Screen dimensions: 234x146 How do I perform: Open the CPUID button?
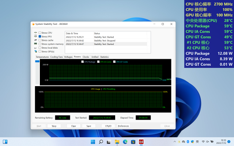click(x=108, y=126)
